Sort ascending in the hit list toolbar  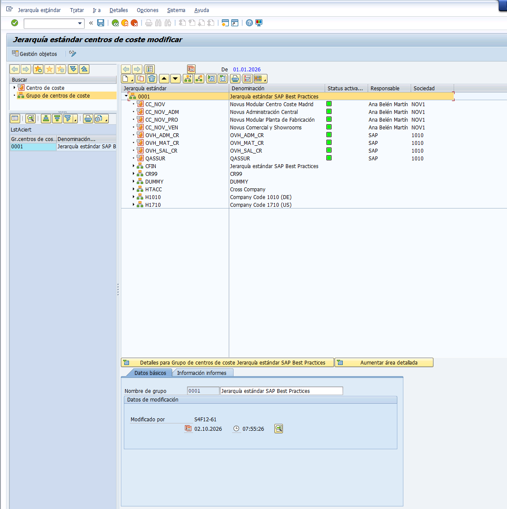pos(46,119)
